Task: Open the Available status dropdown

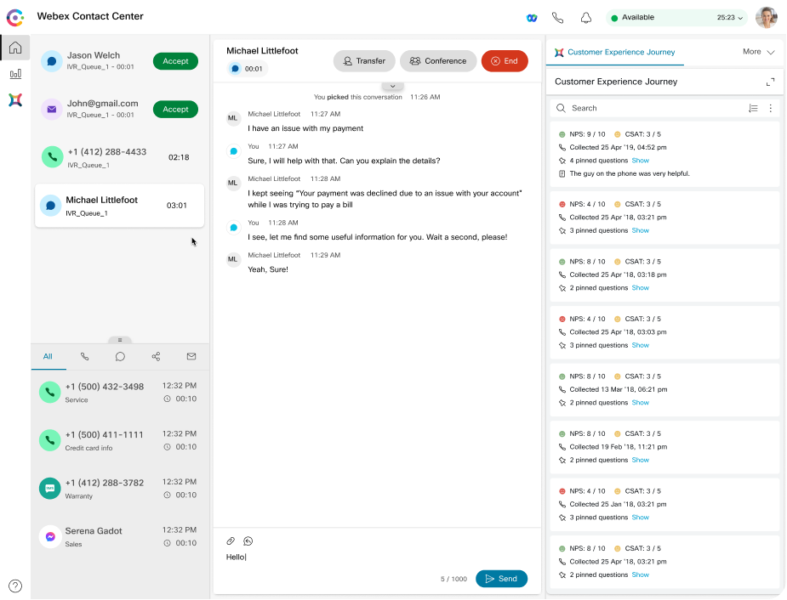Action: (676, 18)
